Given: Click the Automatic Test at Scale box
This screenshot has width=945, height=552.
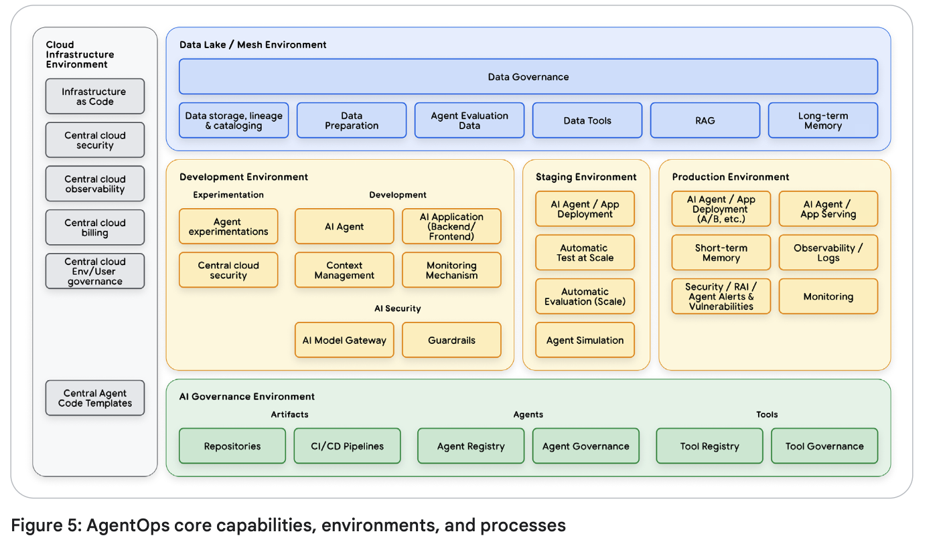Looking at the screenshot, I should (x=585, y=252).
